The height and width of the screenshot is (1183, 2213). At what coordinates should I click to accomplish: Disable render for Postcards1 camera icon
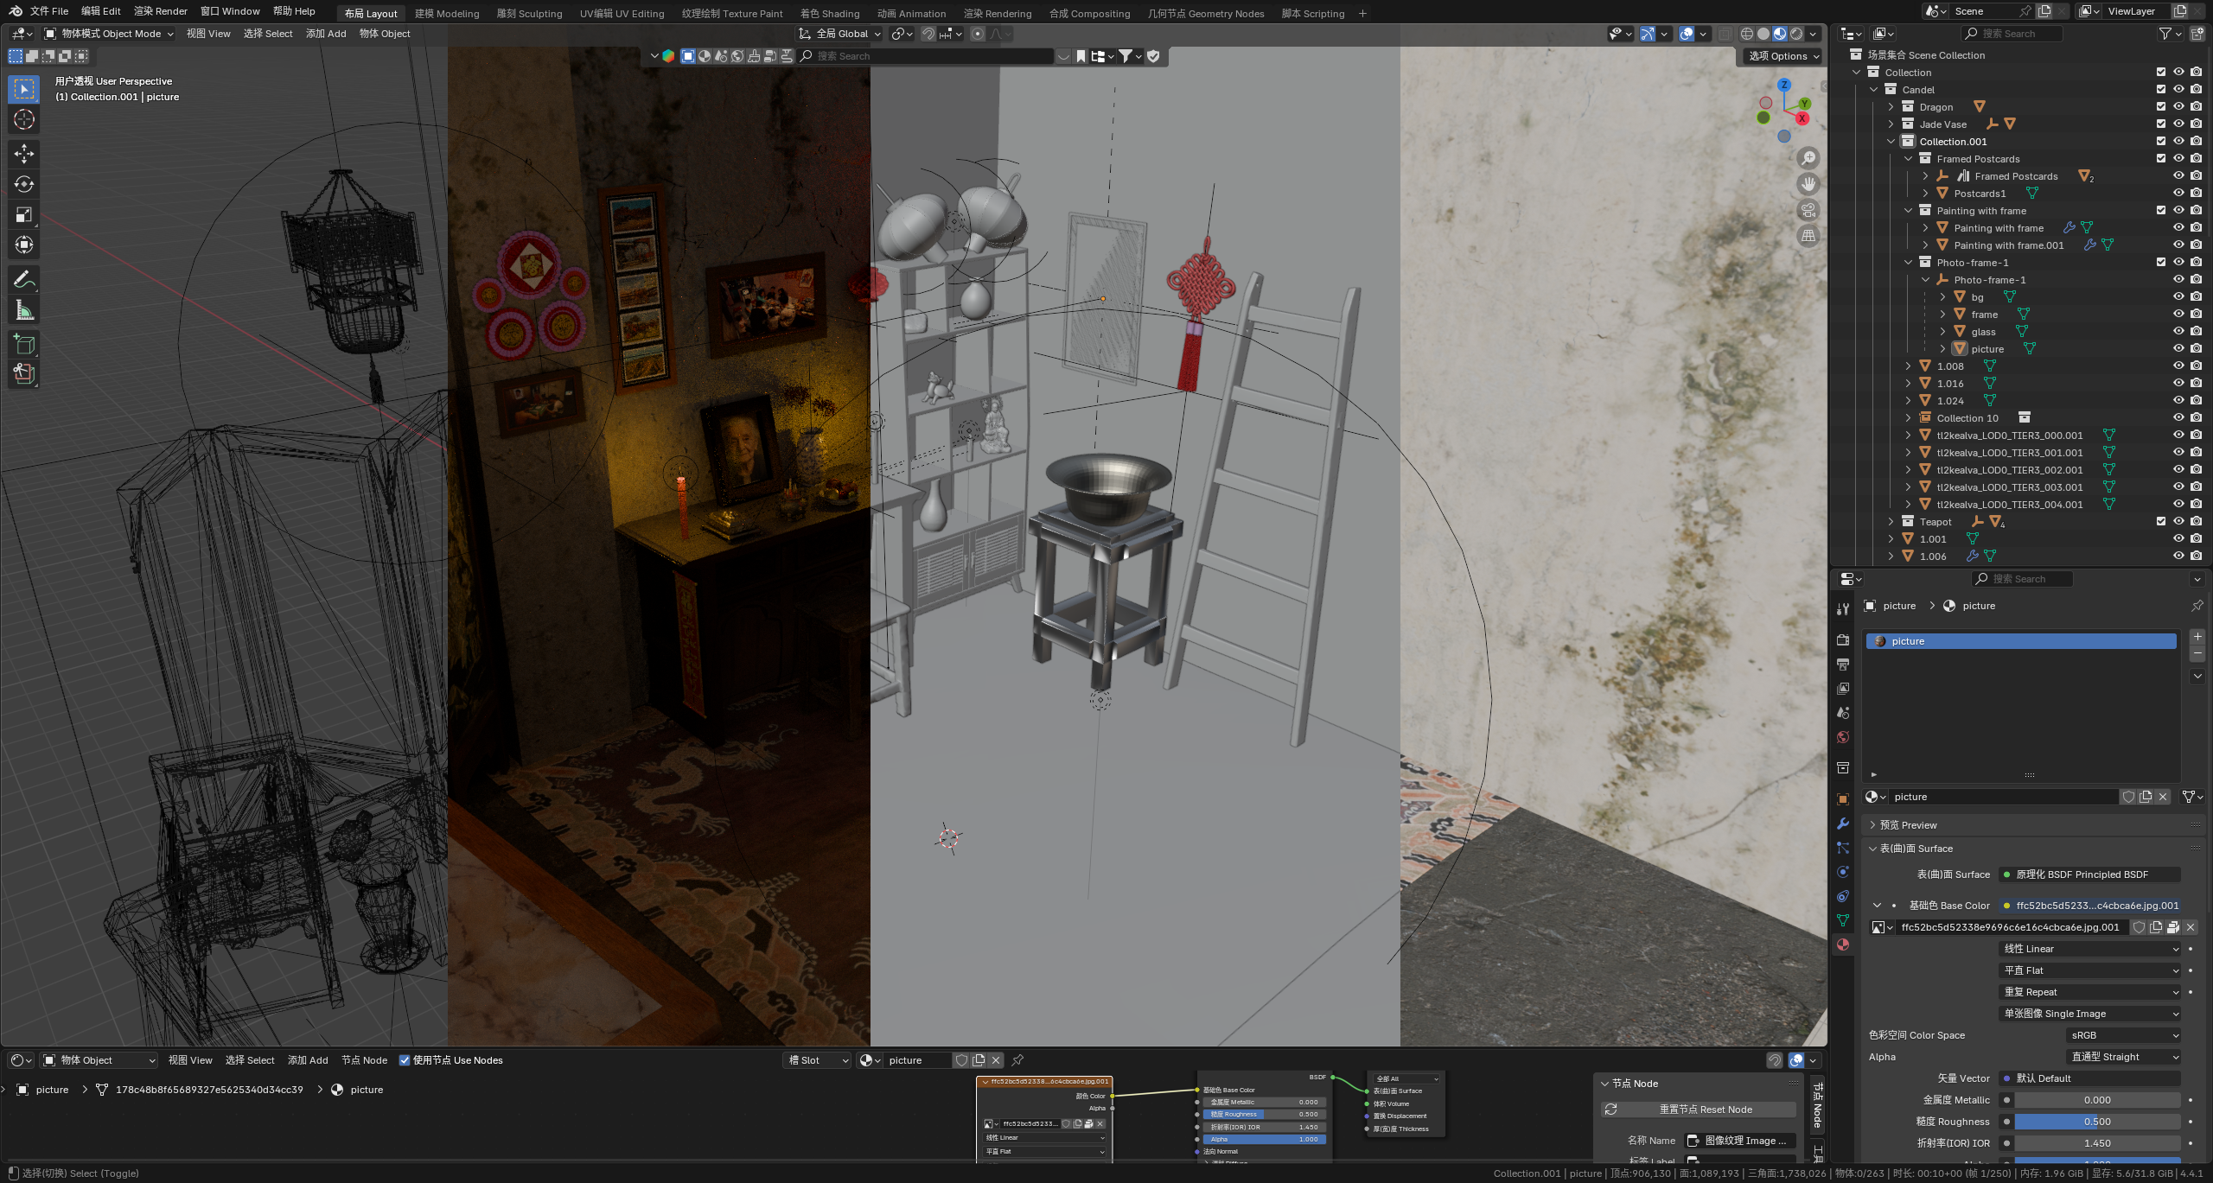pyautogui.click(x=2196, y=194)
